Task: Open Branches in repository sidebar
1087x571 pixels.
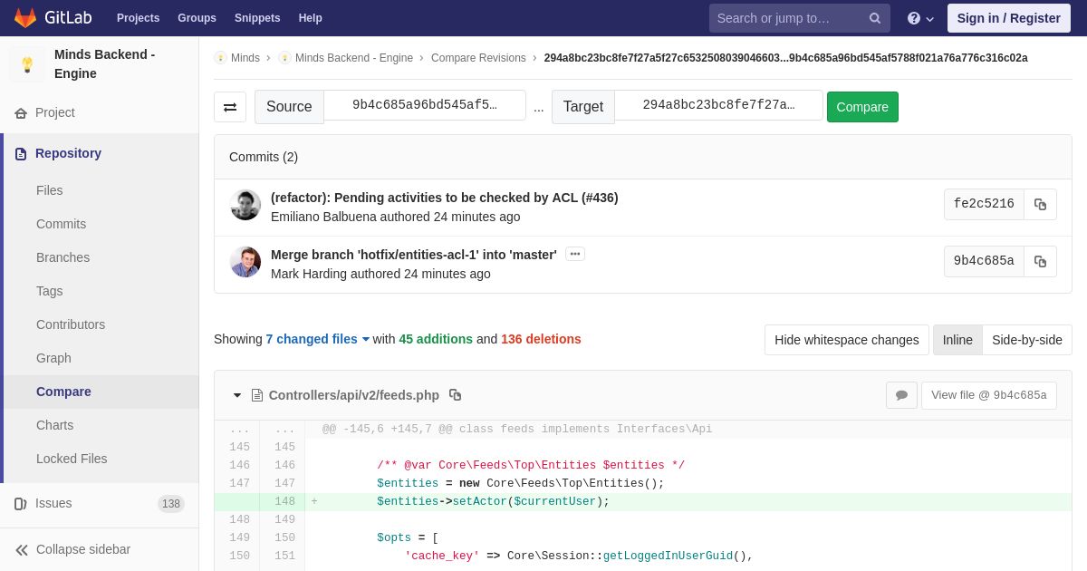Action: coord(63,257)
